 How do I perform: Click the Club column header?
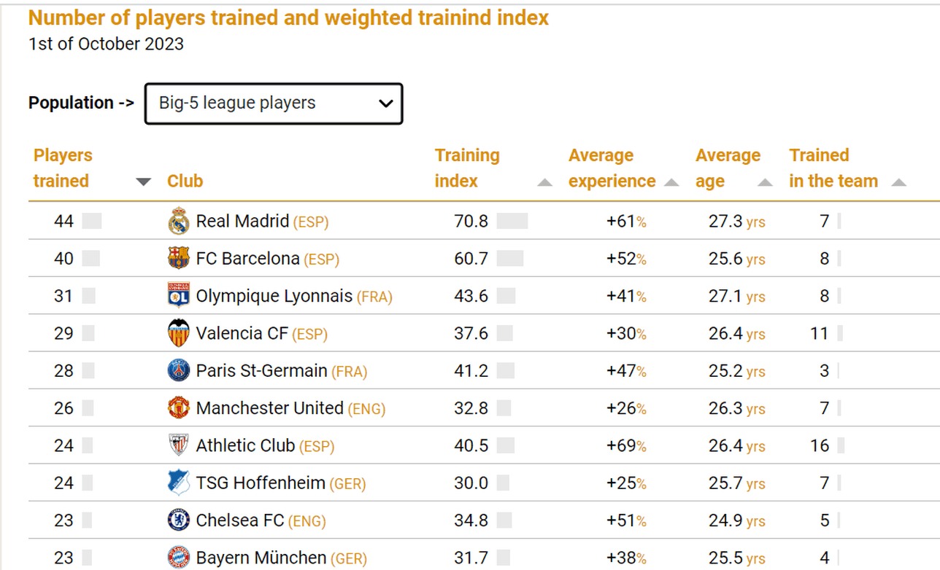coord(185,181)
